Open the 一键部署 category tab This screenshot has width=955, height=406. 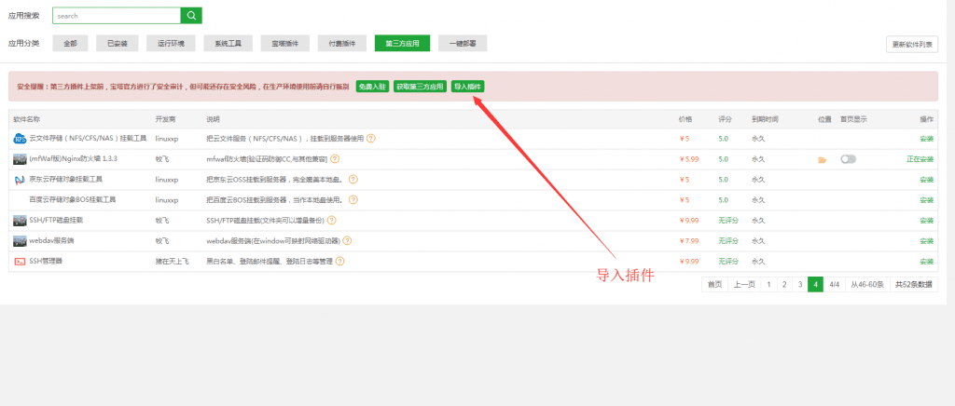(x=462, y=44)
